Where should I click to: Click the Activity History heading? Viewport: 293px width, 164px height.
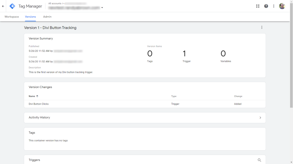tap(39, 117)
